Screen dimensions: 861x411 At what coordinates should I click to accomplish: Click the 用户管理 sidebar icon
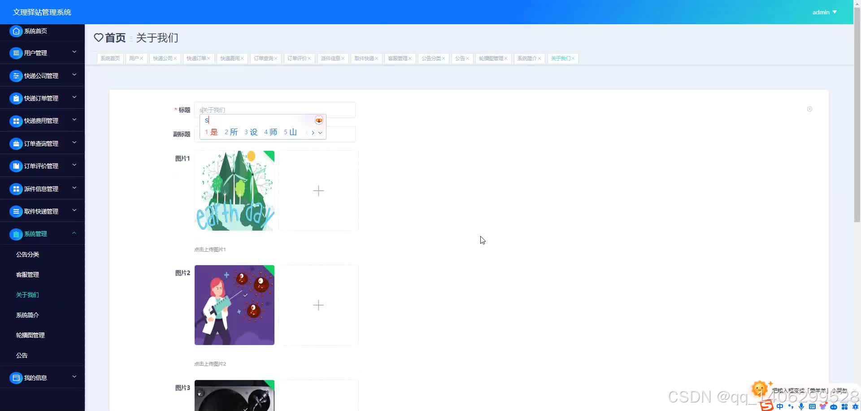pyautogui.click(x=16, y=53)
